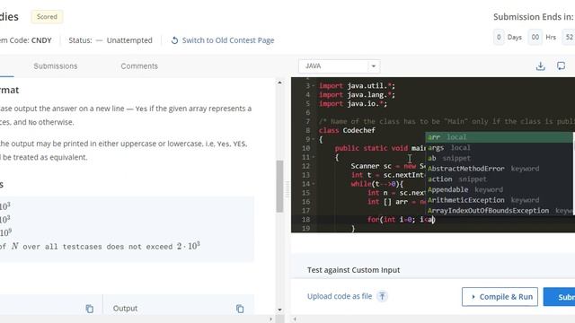Click the 'import java.io.*;' line
Viewport: 575px width, 323px height.
click(x=353, y=104)
